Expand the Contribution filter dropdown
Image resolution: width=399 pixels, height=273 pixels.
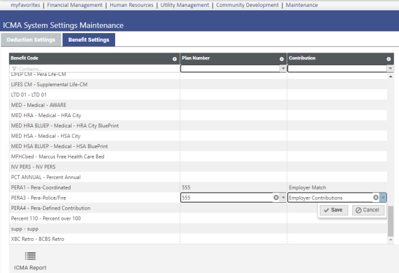390,69
